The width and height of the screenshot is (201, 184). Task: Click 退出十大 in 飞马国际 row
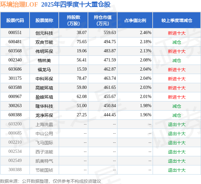[177, 143]
